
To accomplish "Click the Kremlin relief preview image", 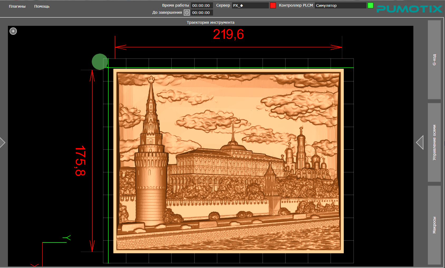I will (x=229, y=161).
